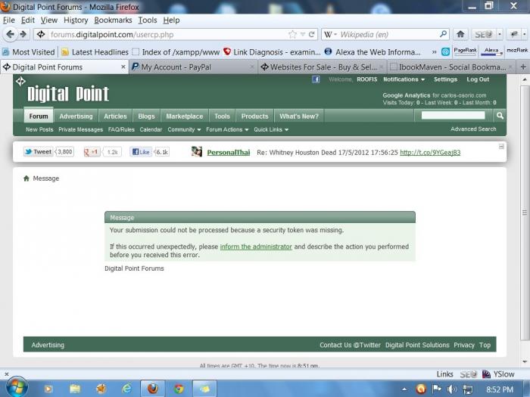Close the add-on bar with the x

(6, 374)
